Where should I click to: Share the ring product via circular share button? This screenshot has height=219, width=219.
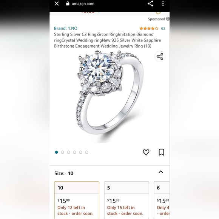point(160,56)
